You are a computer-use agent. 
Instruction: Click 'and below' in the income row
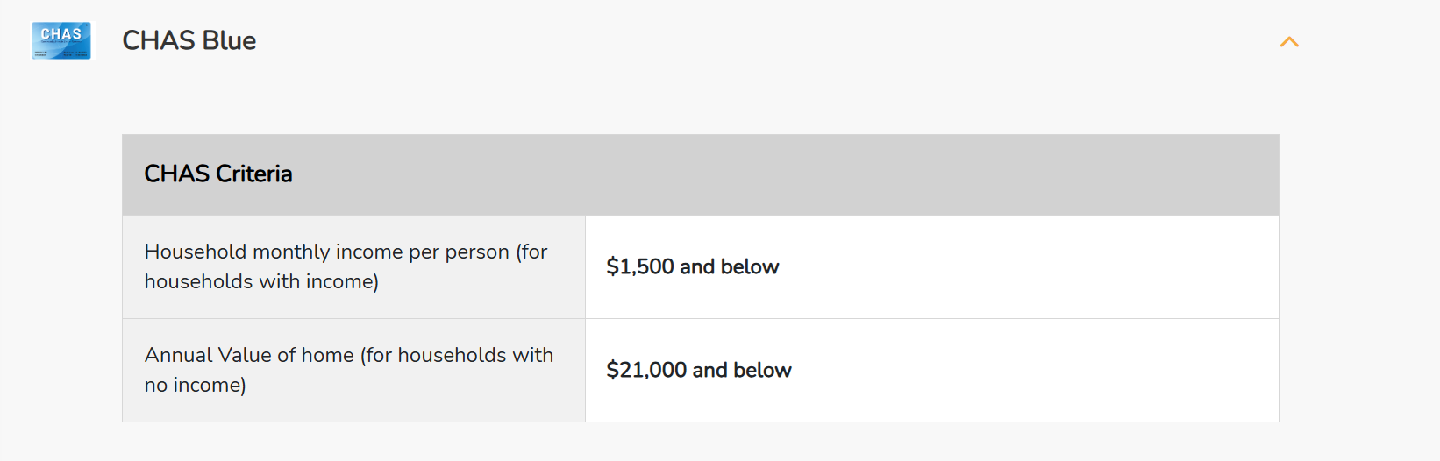pyautogui.click(x=730, y=266)
